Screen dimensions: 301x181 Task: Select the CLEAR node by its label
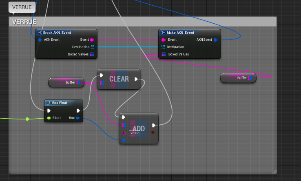tap(119, 79)
